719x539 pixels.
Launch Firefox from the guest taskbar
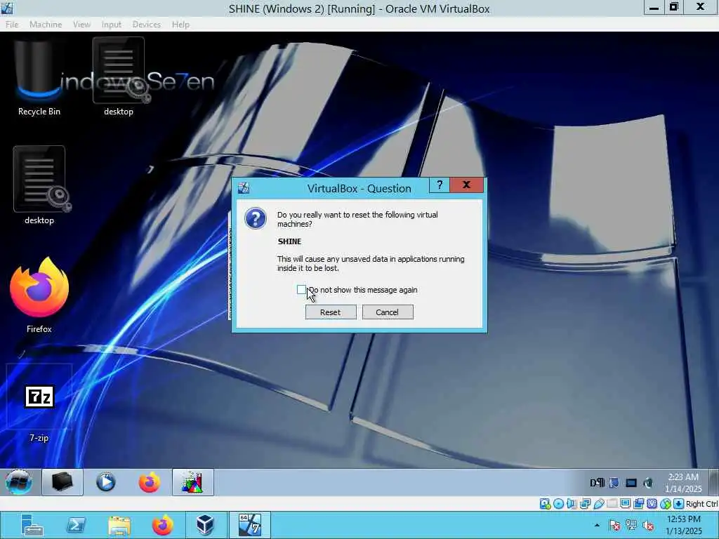150,482
